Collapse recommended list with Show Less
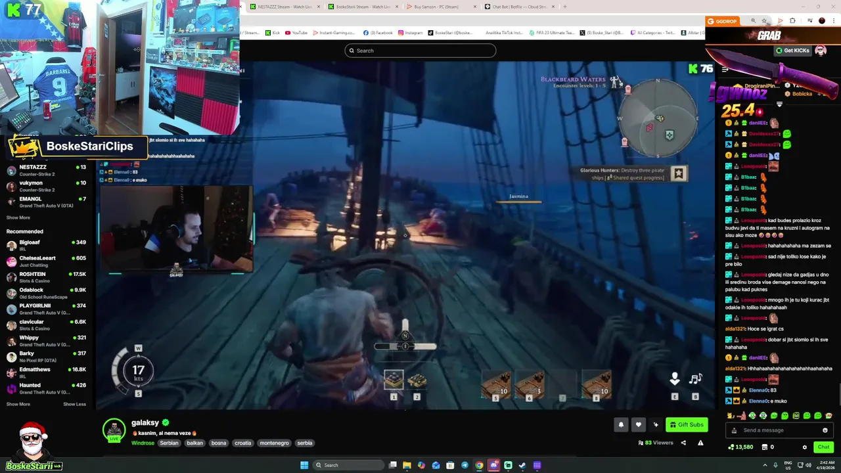The width and height of the screenshot is (841, 473). 74,404
